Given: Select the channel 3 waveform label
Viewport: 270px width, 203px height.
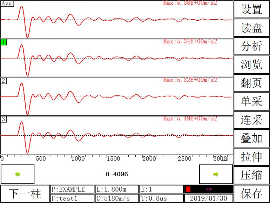Looking at the screenshot, I should [4, 119].
